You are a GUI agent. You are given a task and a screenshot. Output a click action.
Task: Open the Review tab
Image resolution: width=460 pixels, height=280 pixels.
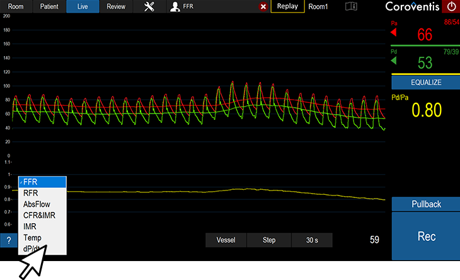(x=116, y=6)
